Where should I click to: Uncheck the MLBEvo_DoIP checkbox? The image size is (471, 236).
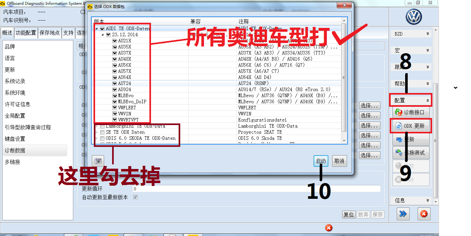[115, 102]
